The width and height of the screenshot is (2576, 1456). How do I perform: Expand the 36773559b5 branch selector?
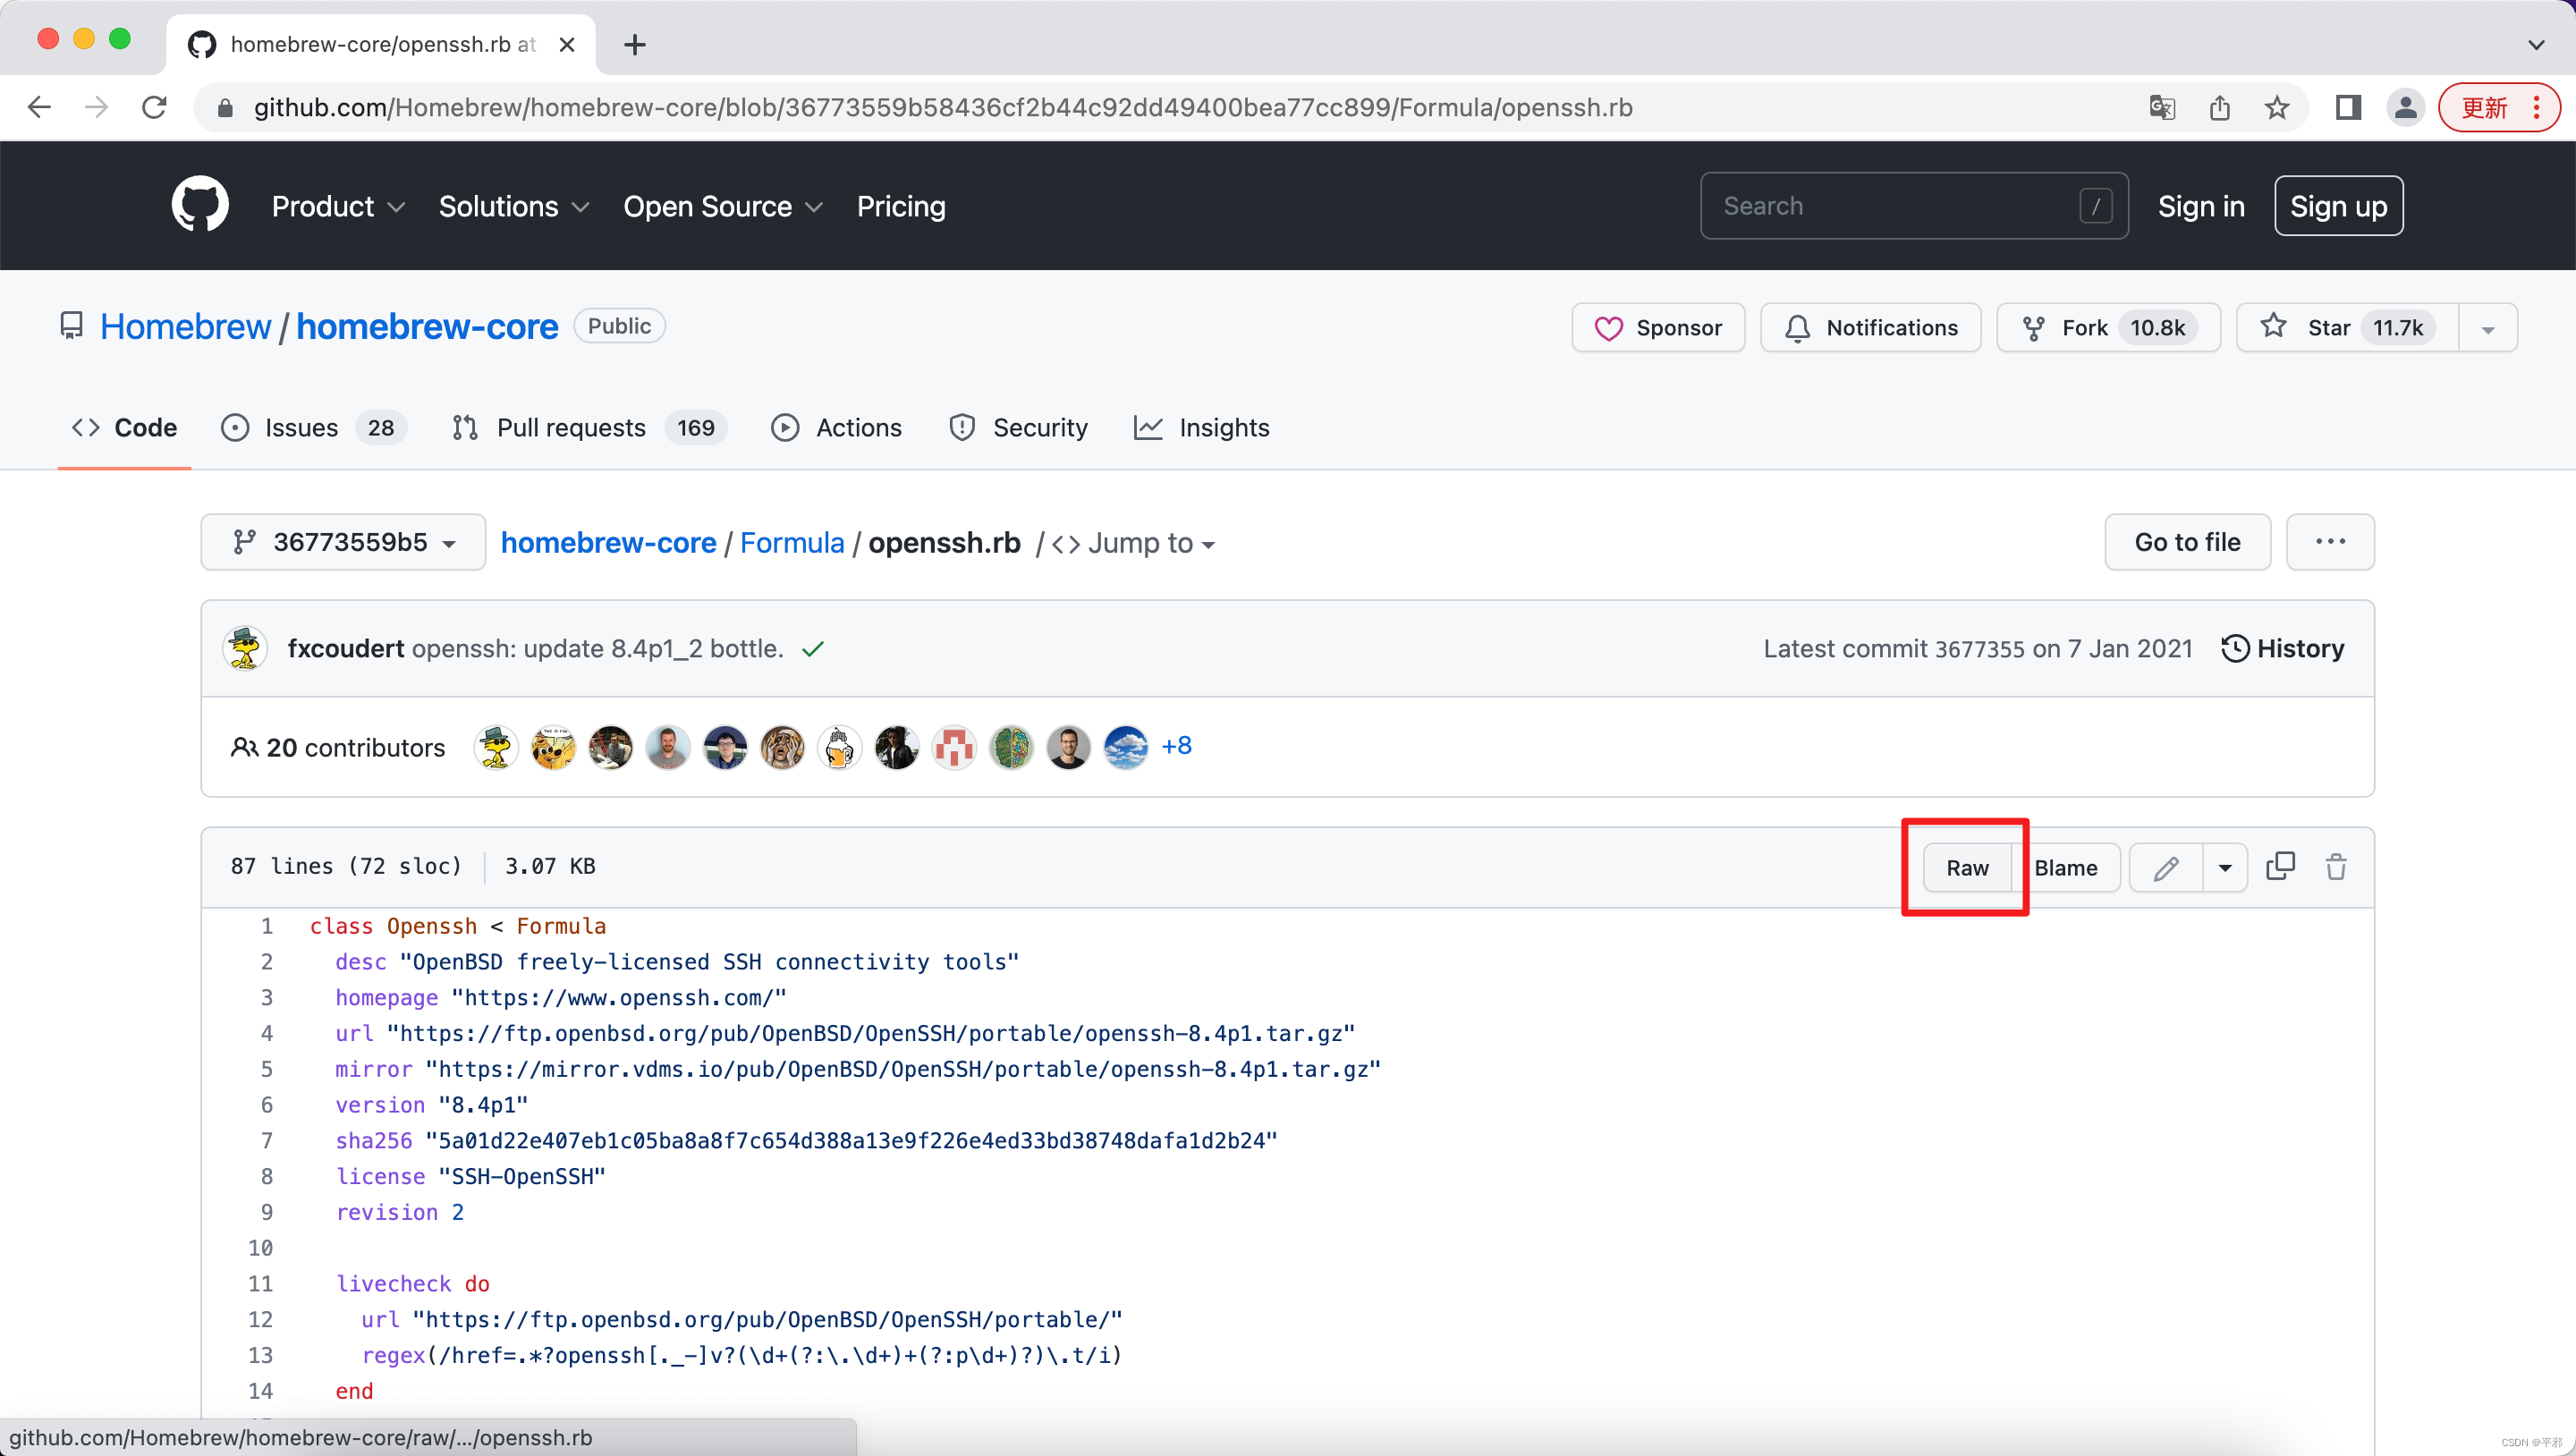pyautogui.click(x=343, y=542)
